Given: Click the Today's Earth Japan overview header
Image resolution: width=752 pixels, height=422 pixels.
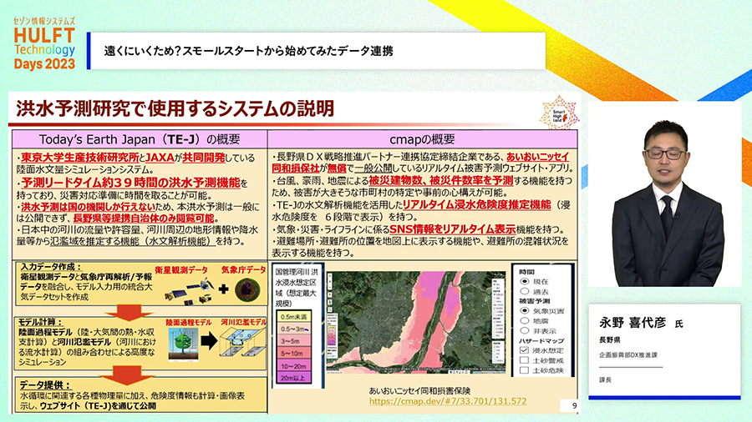Looking at the screenshot, I should [139, 138].
